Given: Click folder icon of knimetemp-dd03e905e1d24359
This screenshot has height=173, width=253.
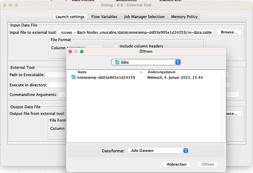Looking at the screenshot, I should coord(74,77).
